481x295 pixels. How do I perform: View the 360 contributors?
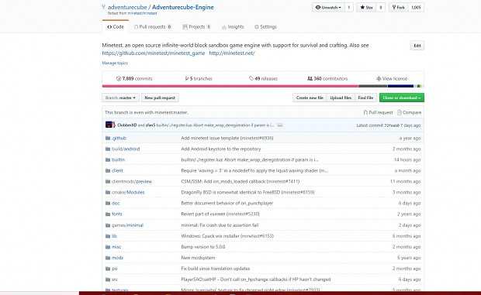(x=327, y=79)
